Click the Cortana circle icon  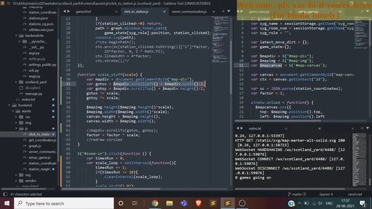[x=121, y=203]
